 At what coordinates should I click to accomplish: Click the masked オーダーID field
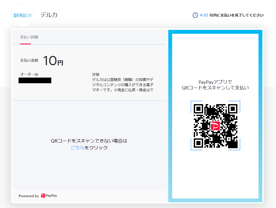coord(35,80)
